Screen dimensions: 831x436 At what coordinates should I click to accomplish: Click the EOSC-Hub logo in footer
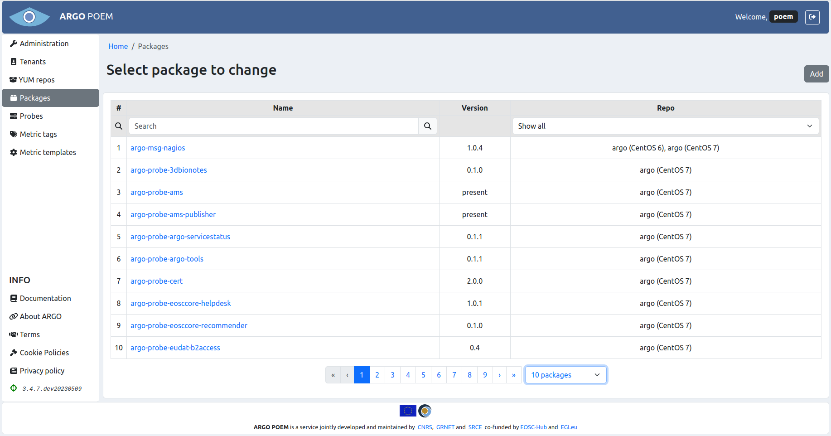(425, 411)
